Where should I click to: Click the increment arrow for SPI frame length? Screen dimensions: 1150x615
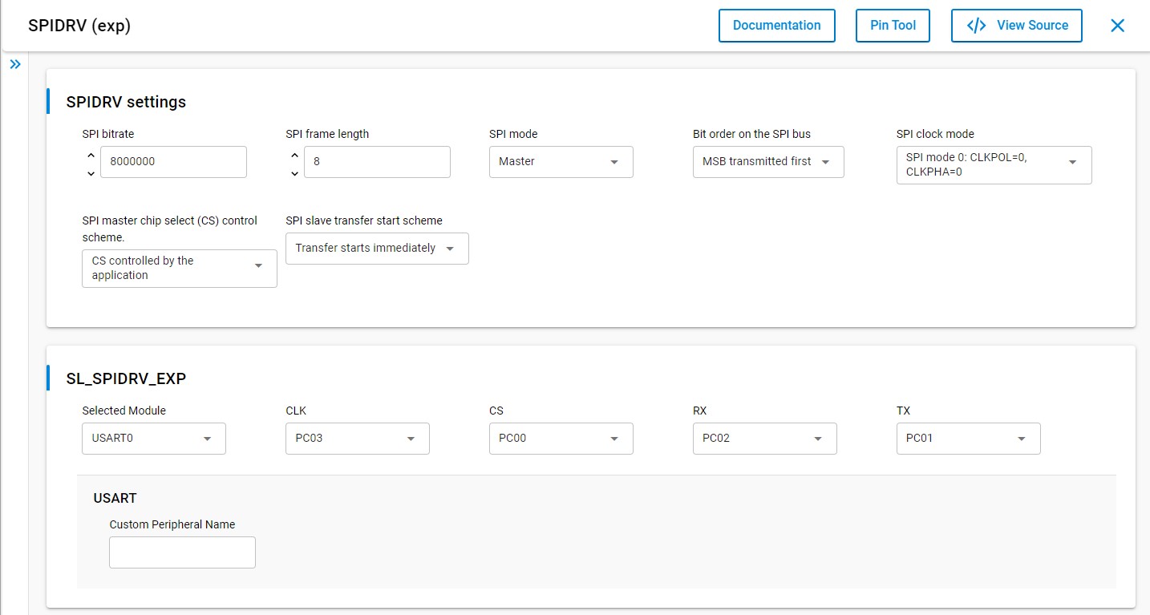click(294, 156)
